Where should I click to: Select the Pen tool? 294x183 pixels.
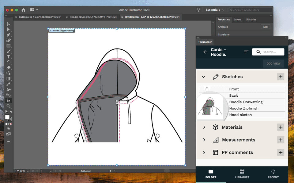tap(9, 35)
